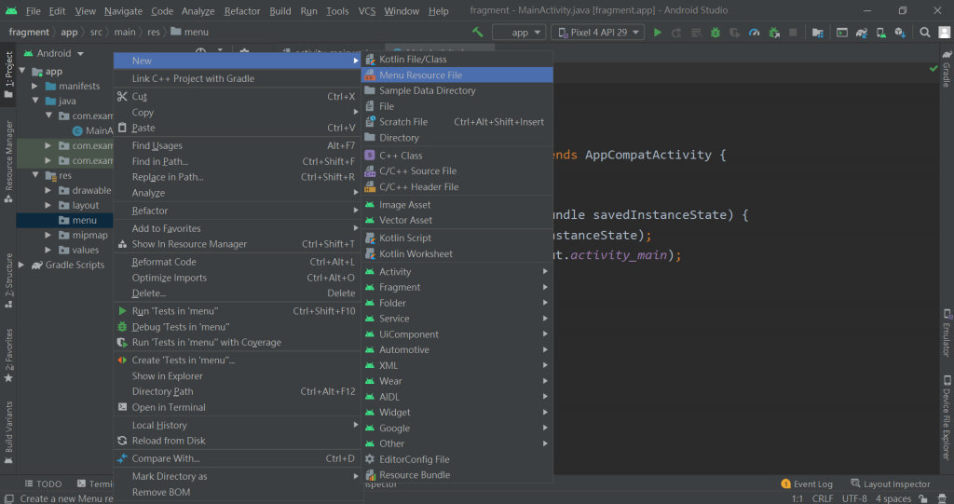
Task: Click the Search Everywhere magnifier icon
Action: click(925, 33)
